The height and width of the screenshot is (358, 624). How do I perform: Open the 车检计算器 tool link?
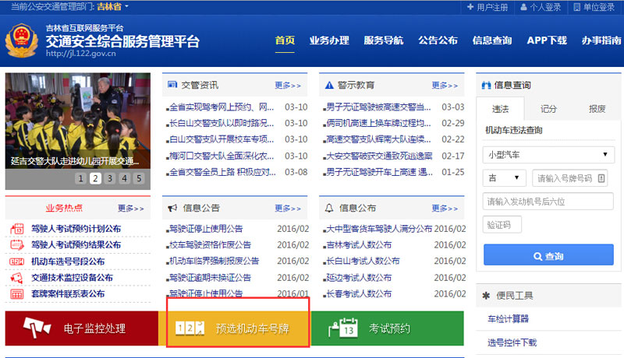coord(509,319)
